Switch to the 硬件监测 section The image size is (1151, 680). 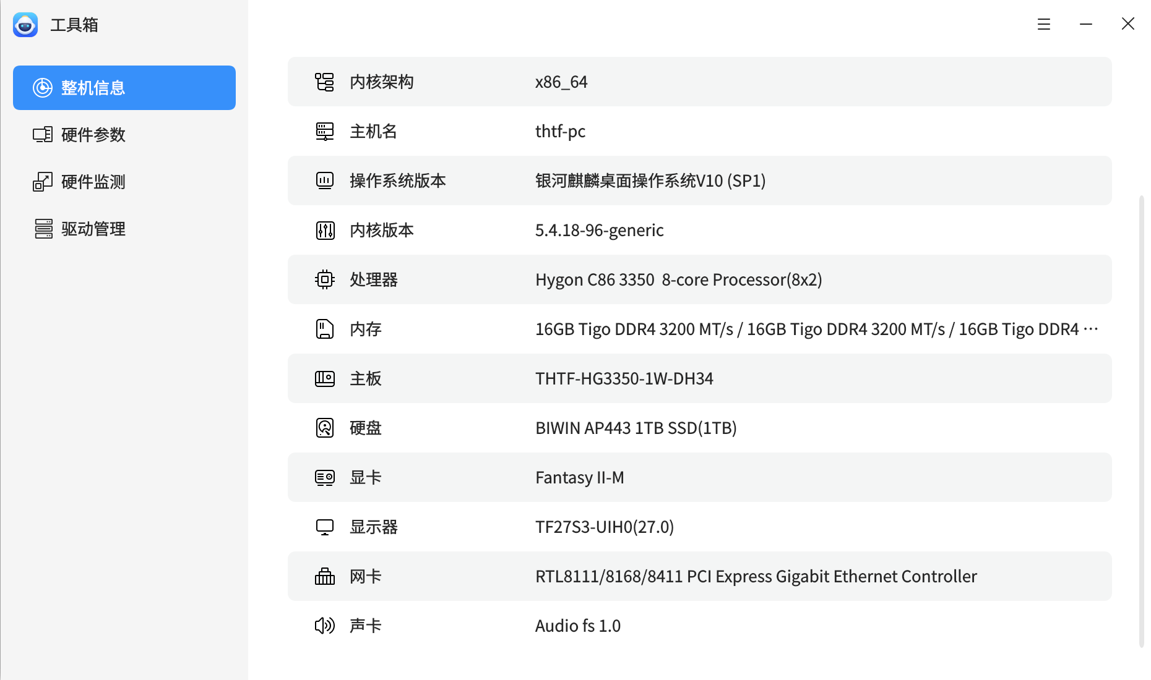pos(93,182)
